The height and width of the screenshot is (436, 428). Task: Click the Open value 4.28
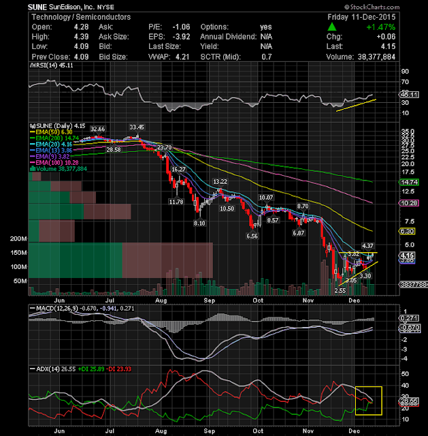click(x=82, y=27)
